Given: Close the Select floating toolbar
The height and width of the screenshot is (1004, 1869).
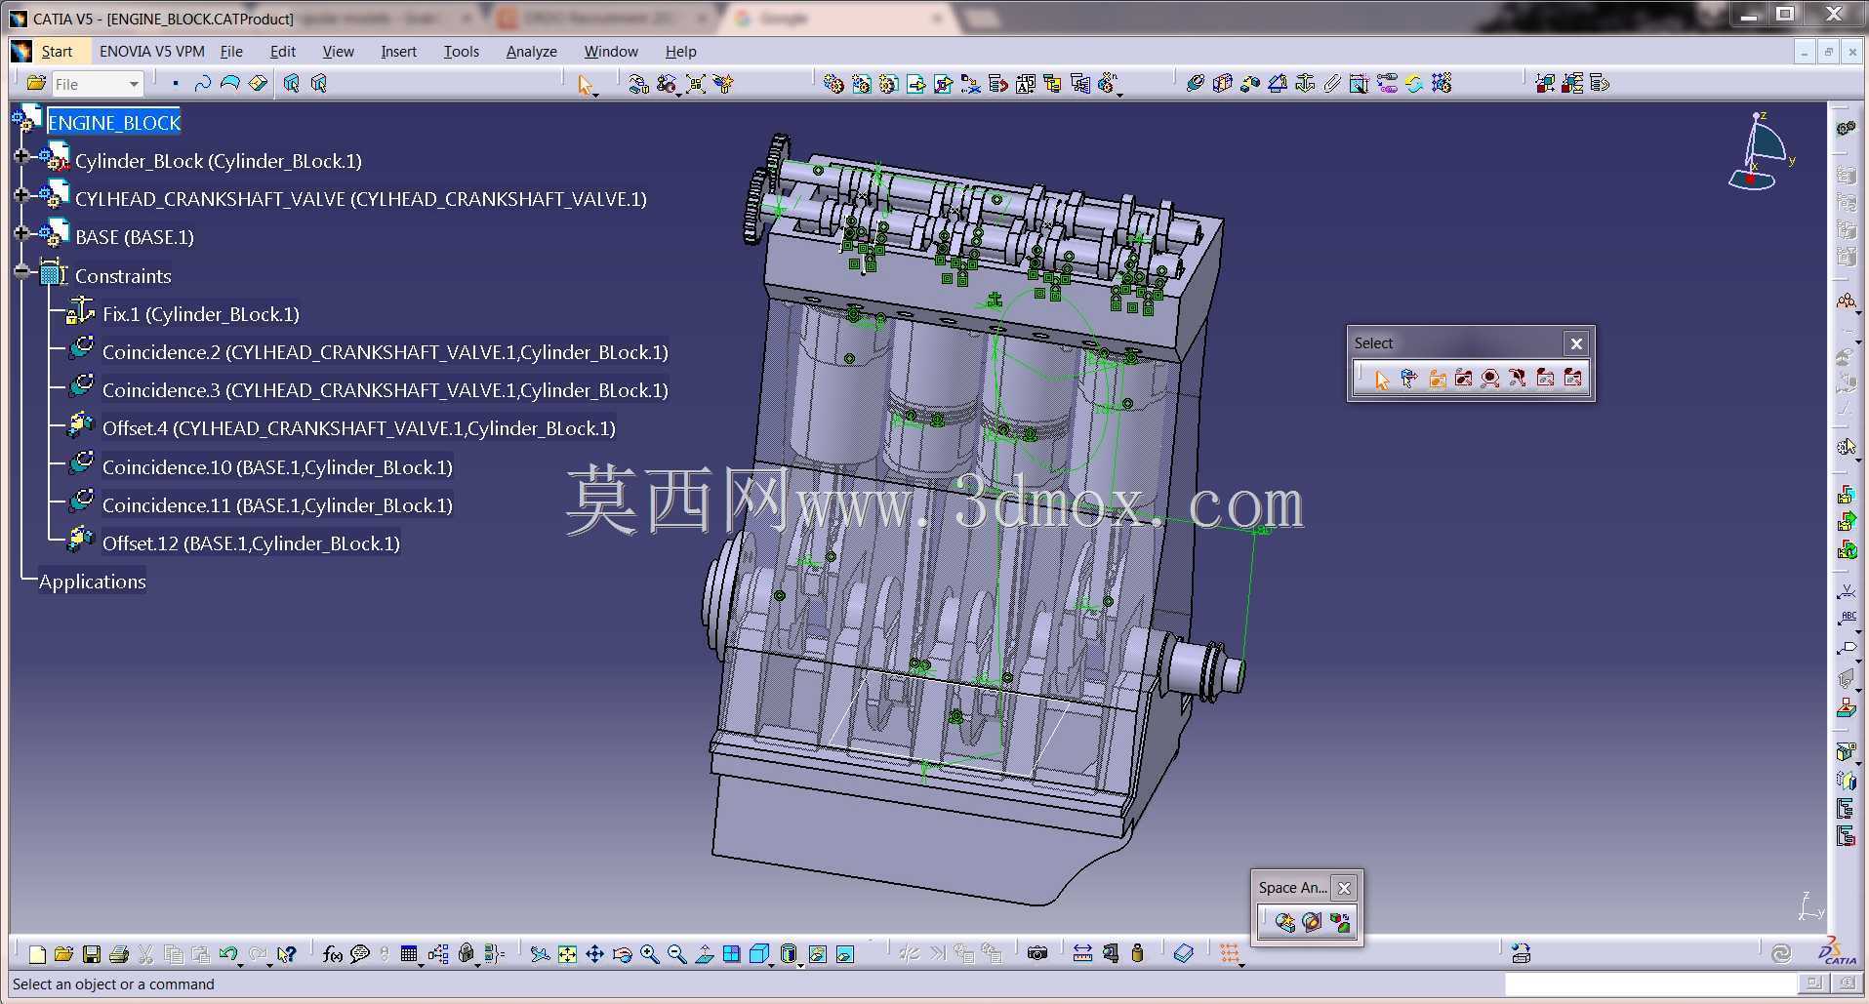Looking at the screenshot, I should point(1576,343).
